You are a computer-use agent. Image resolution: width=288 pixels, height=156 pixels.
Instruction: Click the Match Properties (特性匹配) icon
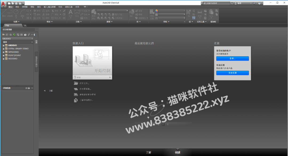point(152,14)
